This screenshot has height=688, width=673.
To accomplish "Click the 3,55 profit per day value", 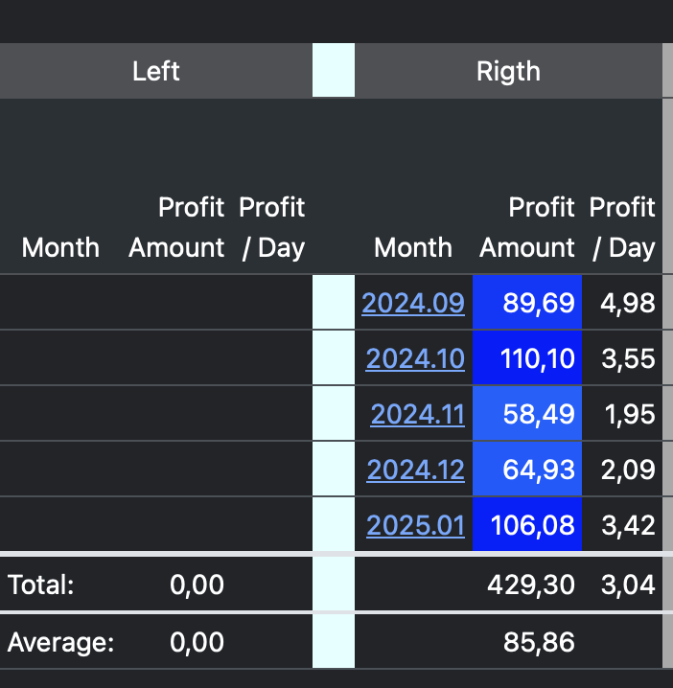I will click(x=627, y=358).
